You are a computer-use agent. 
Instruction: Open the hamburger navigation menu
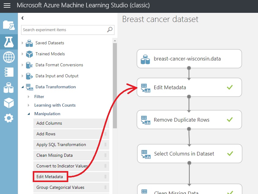pos(7,5)
